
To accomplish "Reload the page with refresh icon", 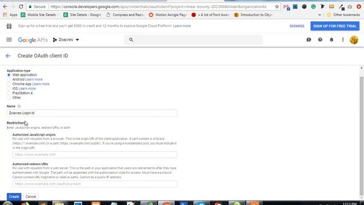I will [x=21, y=7].
